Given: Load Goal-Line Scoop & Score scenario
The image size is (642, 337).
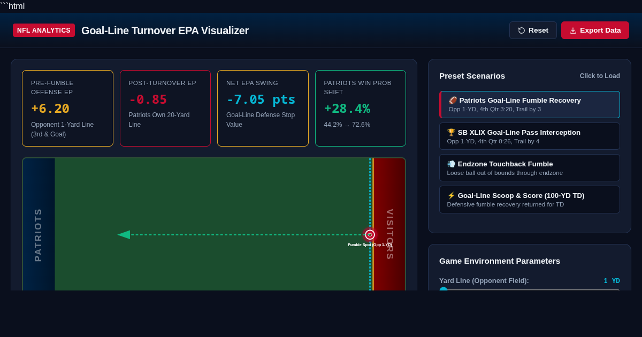Looking at the screenshot, I should pos(530,200).
